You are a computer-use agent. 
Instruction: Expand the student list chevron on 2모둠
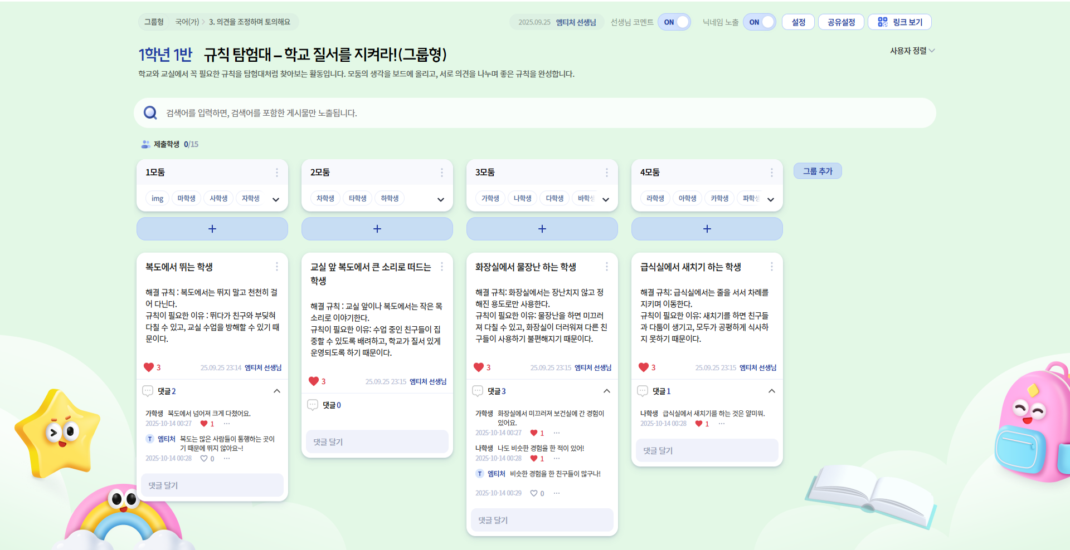pos(440,199)
